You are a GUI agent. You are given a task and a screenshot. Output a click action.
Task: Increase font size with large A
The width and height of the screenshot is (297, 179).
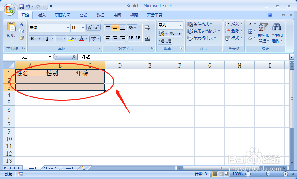(90, 28)
